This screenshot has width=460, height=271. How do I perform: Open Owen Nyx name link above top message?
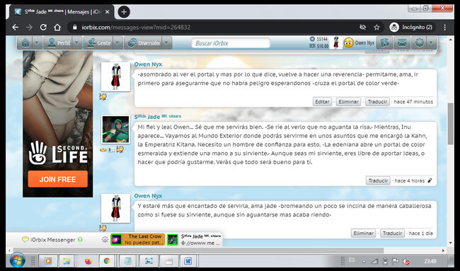148,64
